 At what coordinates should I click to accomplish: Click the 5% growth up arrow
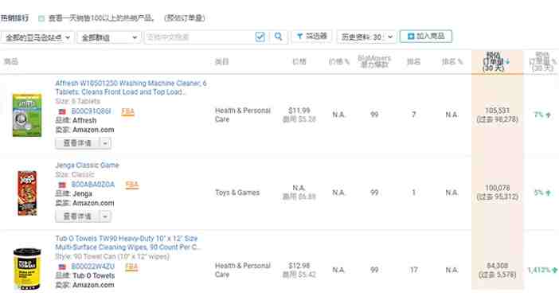point(548,193)
